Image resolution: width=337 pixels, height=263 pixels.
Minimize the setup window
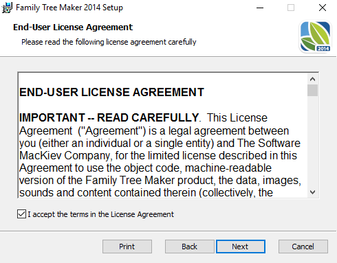click(x=260, y=8)
